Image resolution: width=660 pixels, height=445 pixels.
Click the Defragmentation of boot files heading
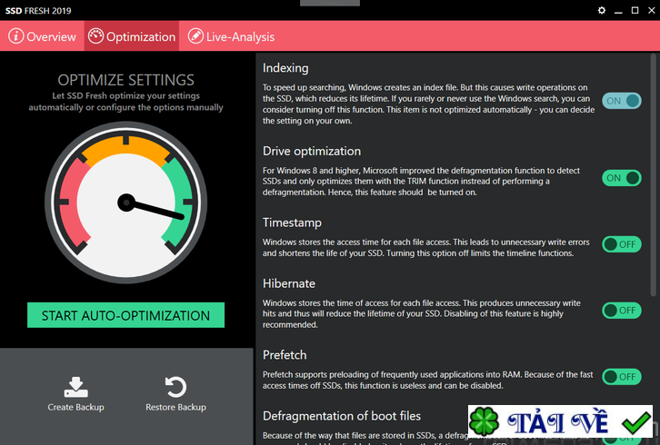342,416
